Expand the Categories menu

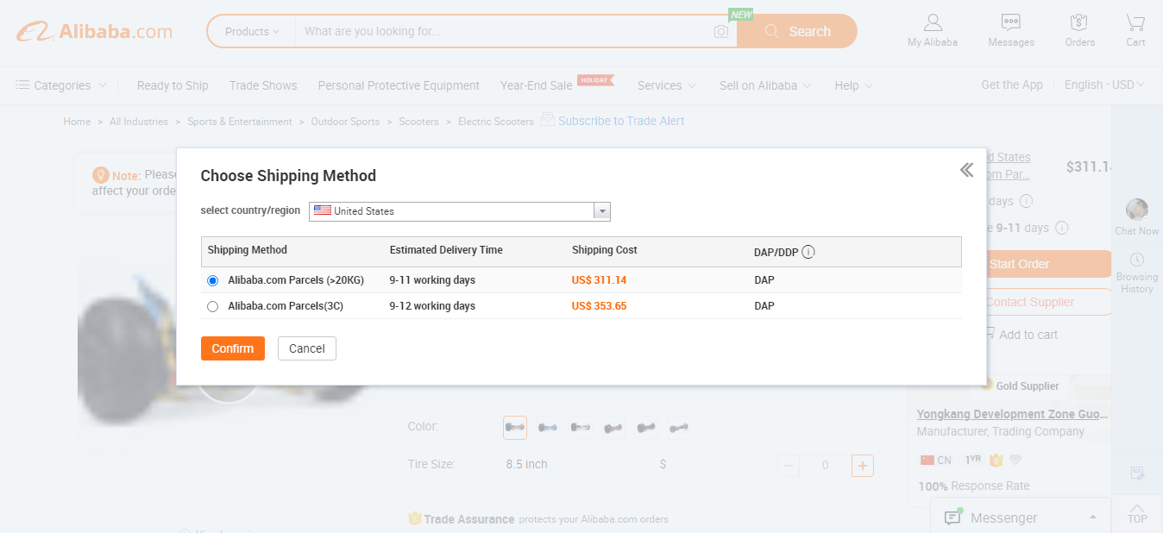[x=61, y=85]
